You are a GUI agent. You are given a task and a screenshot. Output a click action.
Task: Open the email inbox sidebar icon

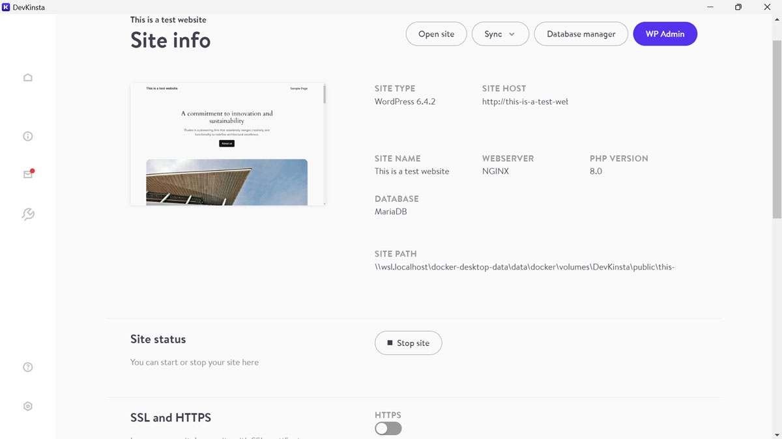click(x=27, y=175)
